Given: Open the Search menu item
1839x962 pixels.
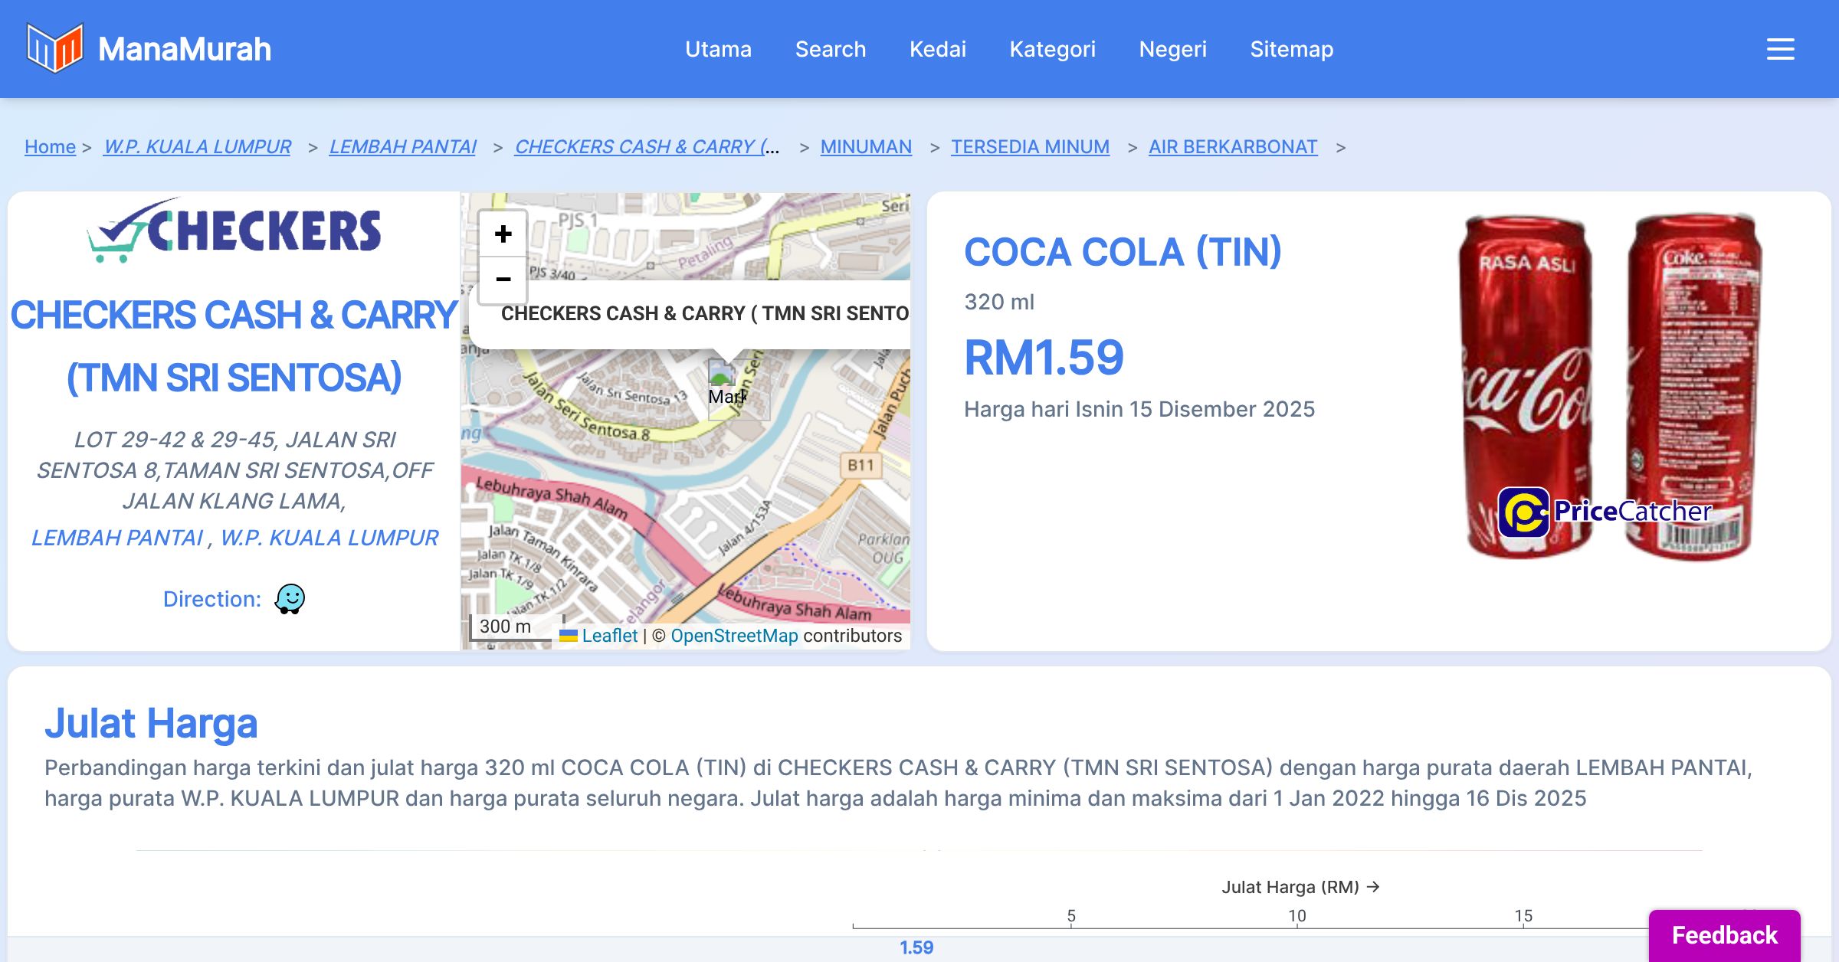Looking at the screenshot, I should click(830, 49).
